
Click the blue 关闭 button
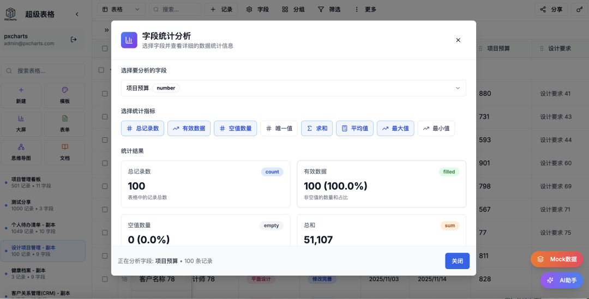457,261
